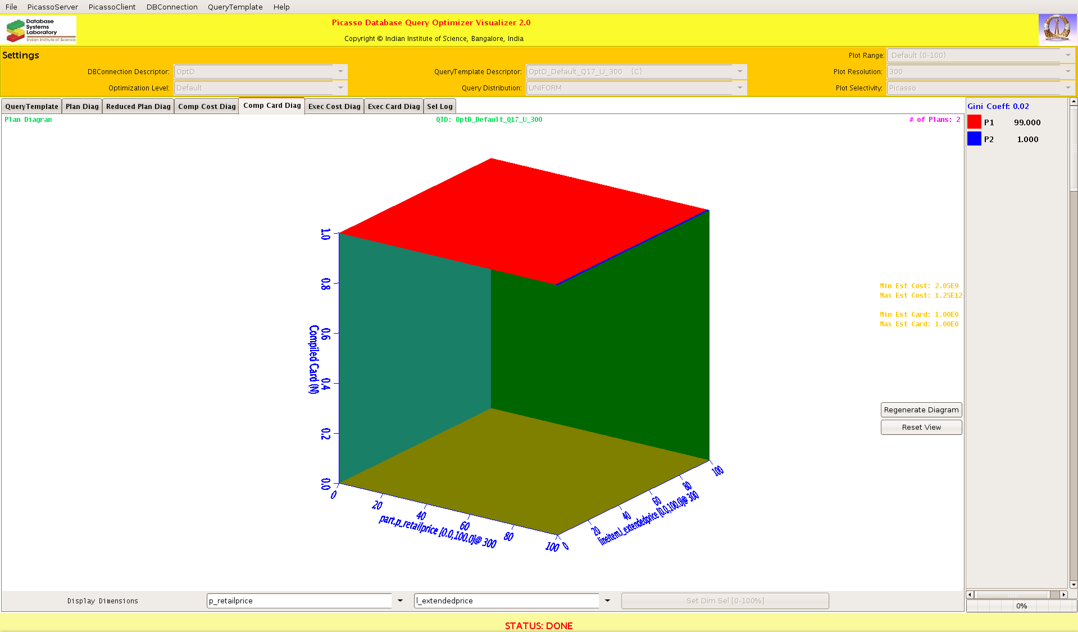Click the legend horizontal scroll left arrow
Screen dimensions: 1078x632
[x=970, y=594]
